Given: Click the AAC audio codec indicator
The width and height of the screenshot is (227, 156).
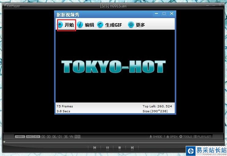Looking at the screenshot, I should pyautogui.click(x=30, y=136).
